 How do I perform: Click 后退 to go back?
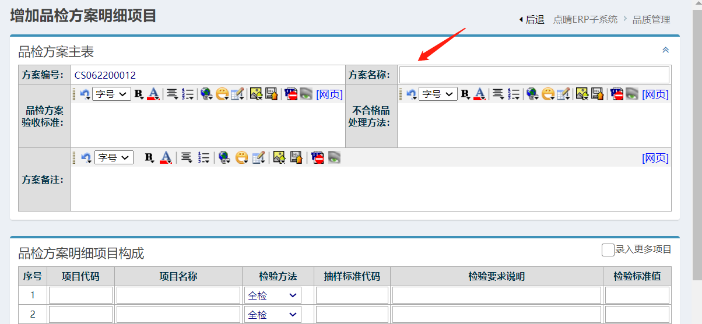pyautogui.click(x=532, y=20)
